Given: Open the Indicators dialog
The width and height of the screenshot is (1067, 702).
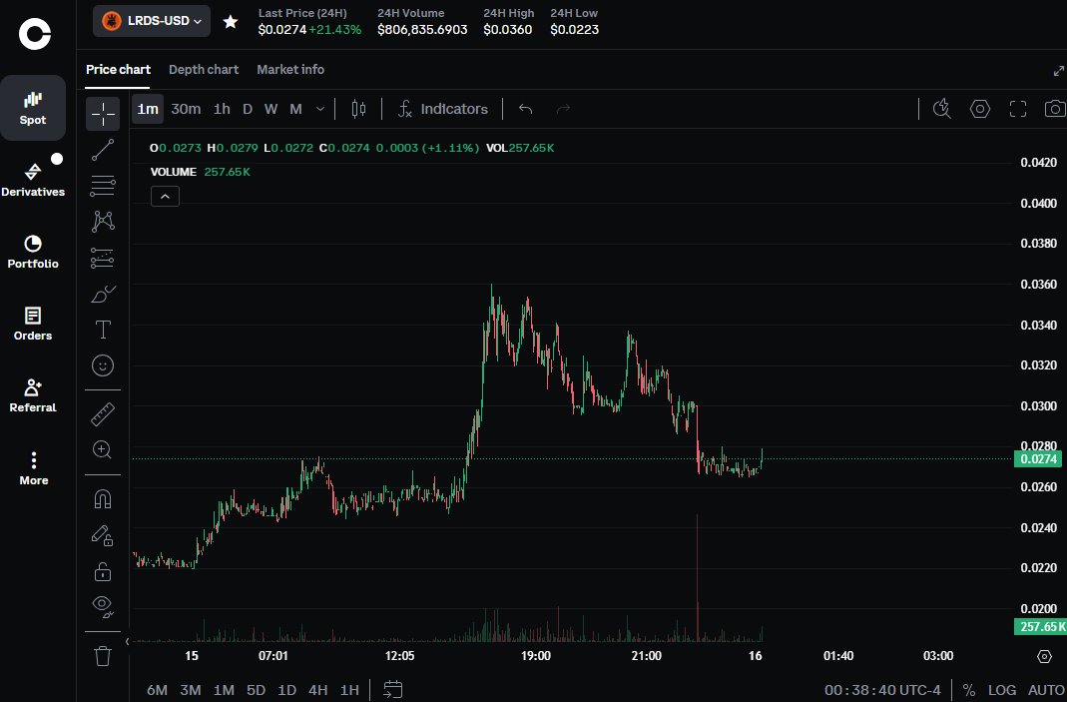Looking at the screenshot, I should tap(443, 109).
